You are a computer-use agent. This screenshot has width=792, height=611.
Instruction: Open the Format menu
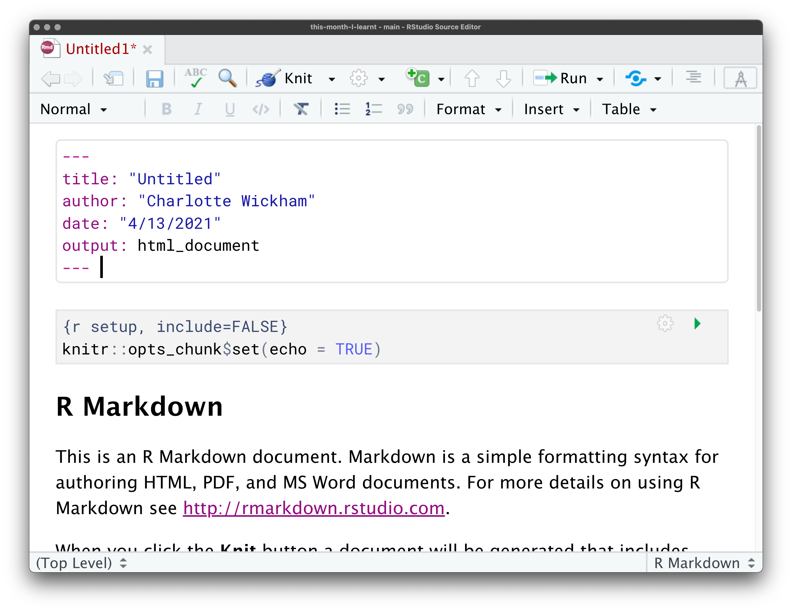pos(469,109)
